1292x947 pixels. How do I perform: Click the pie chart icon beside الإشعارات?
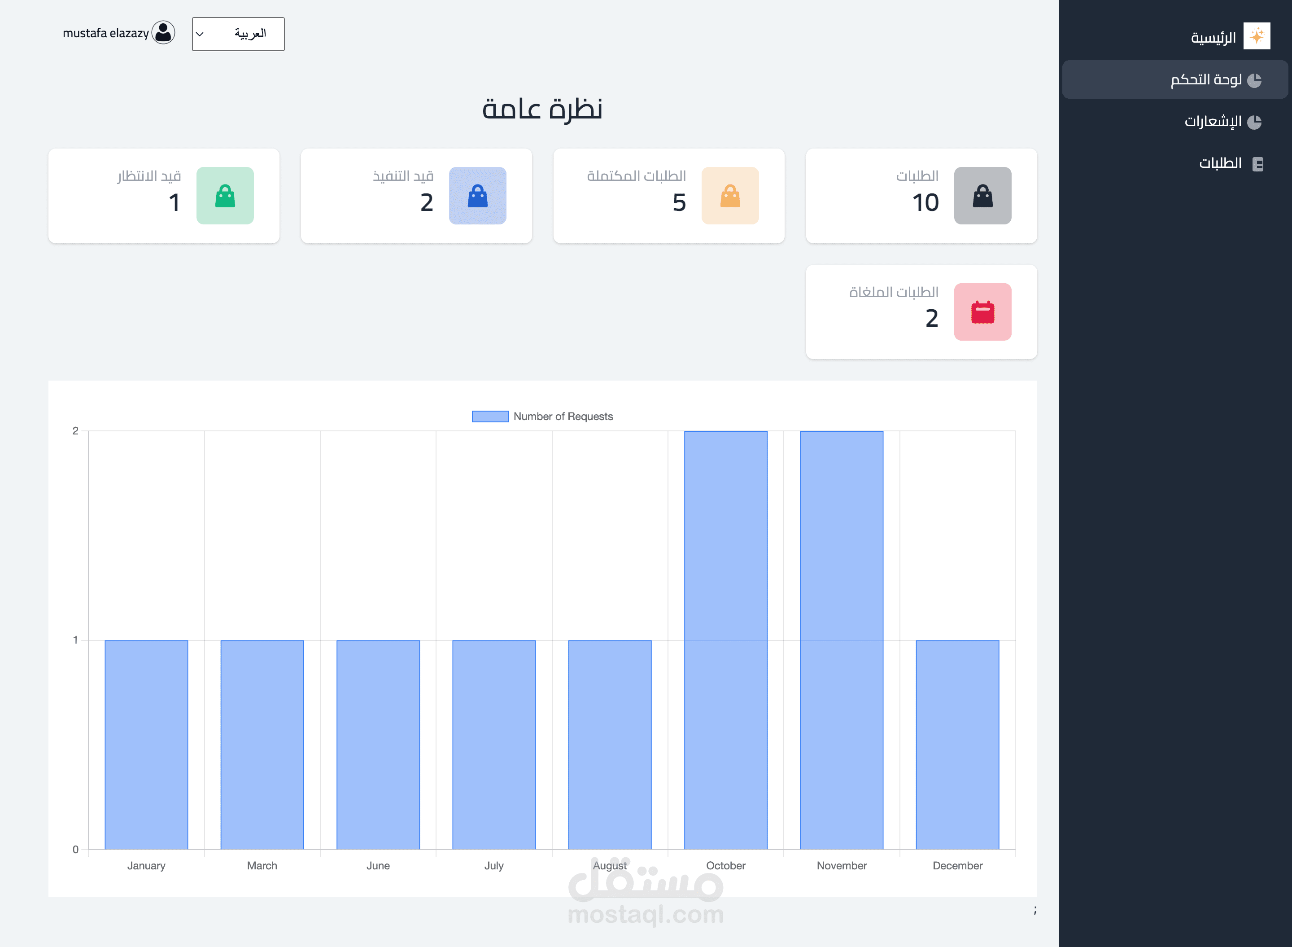[x=1254, y=122]
